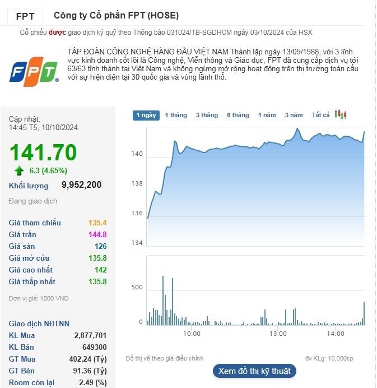
Task: Display the 1 năm price history
Action: 267,115
